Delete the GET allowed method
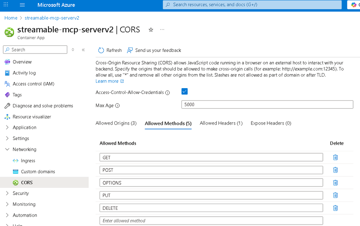 click(x=335, y=157)
